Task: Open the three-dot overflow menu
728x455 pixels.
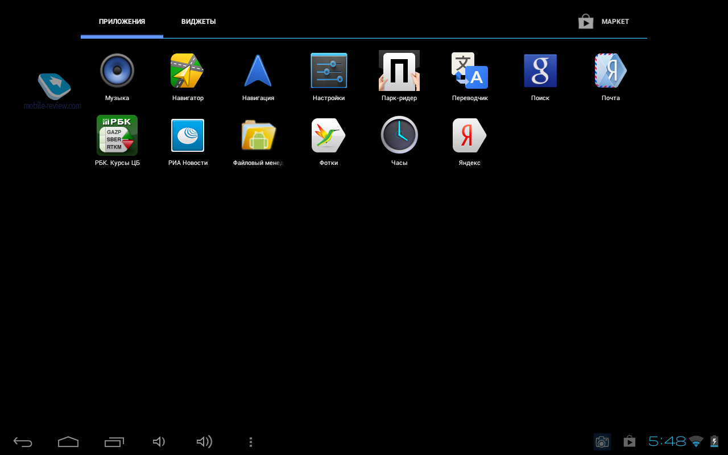Action: 251,442
